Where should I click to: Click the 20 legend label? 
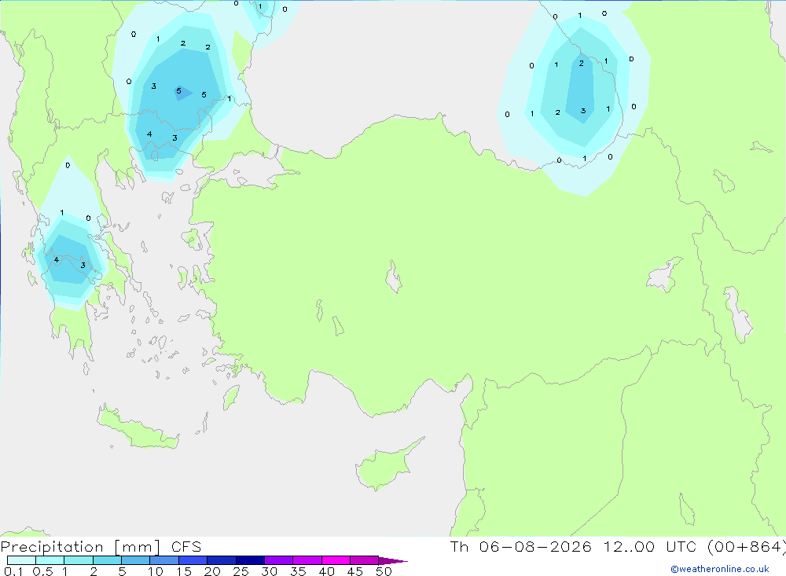(x=212, y=571)
